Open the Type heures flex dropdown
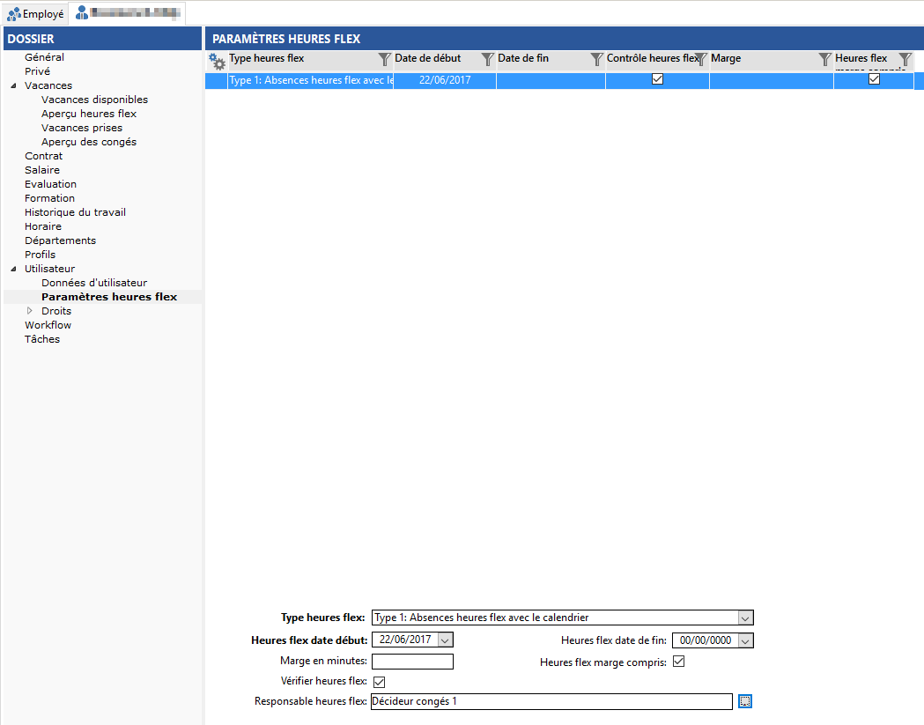 [745, 618]
